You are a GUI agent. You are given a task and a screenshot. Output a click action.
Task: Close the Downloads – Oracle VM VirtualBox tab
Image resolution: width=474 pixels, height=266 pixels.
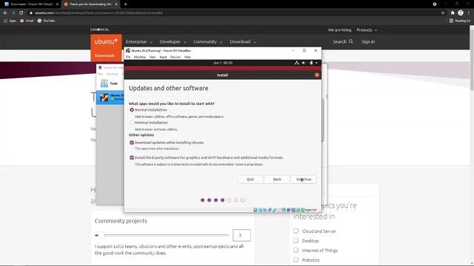57,4
